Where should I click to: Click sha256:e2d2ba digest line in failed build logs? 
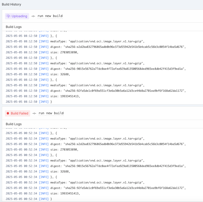tap(118, 144)
